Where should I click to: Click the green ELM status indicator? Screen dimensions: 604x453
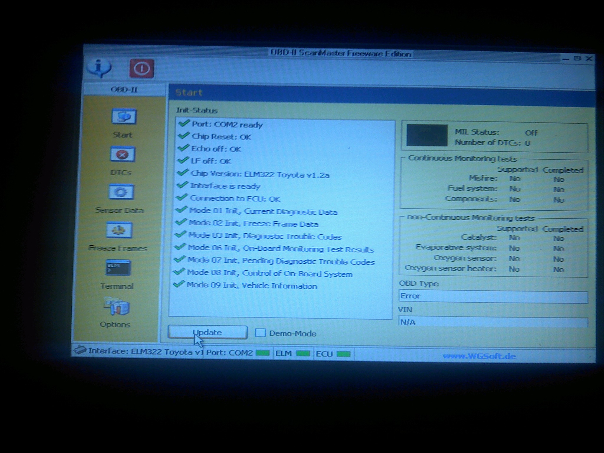303,354
